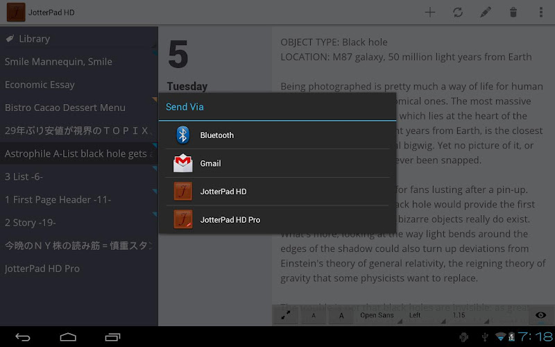Choose JotterPad HD Pro in Send Via

pyautogui.click(x=277, y=219)
